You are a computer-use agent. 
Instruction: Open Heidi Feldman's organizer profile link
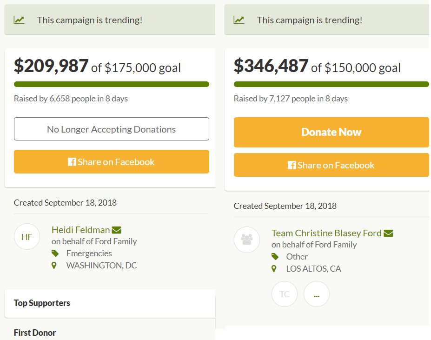tap(80, 230)
